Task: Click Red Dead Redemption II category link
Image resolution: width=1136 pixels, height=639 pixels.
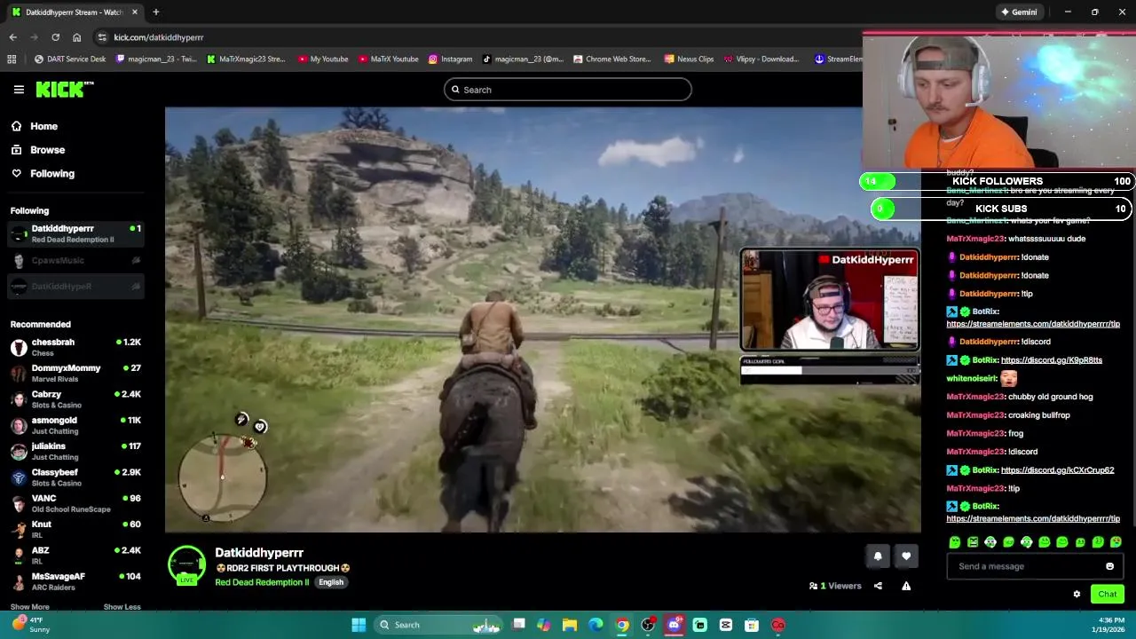Action: [x=262, y=582]
